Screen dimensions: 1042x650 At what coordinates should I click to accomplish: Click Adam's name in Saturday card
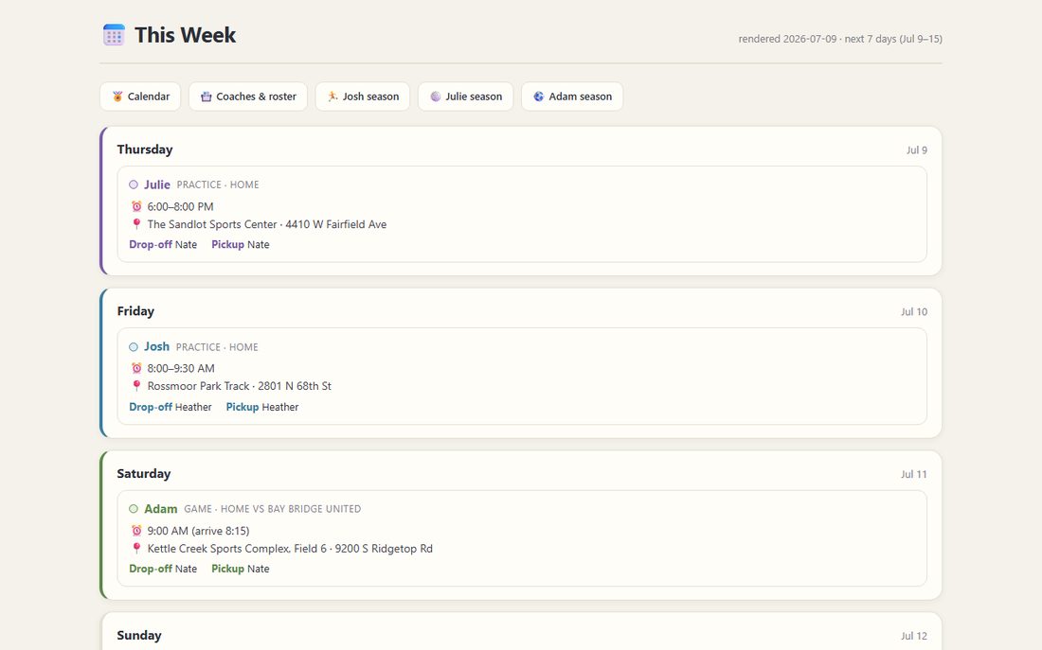(161, 509)
